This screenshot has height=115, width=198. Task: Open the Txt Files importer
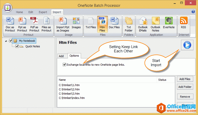tap(91, 23)
